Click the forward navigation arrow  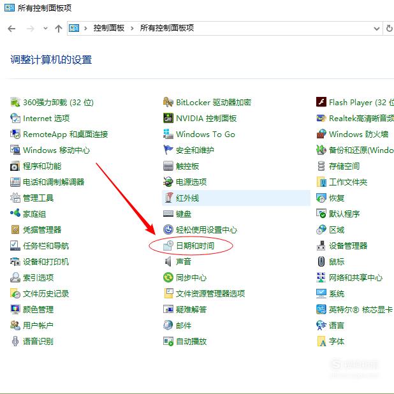click(30, 29)
